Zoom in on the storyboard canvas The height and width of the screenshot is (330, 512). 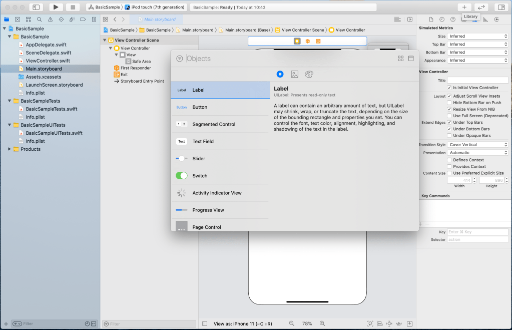pos(322,323)
